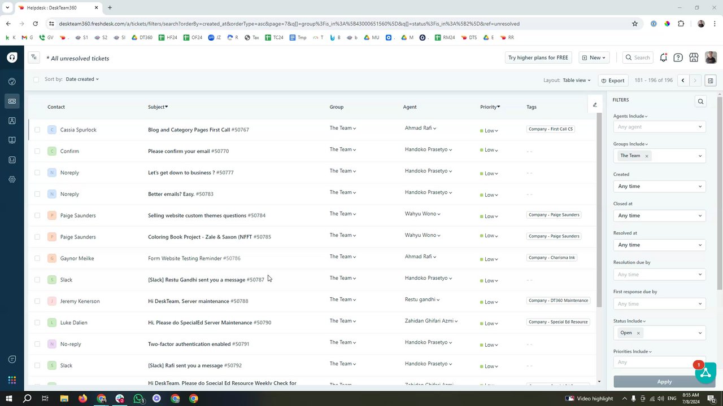Open the Tickets icon in left sidebar
The width and height of the screenshot is (723, 406).
tap(12, 101)
